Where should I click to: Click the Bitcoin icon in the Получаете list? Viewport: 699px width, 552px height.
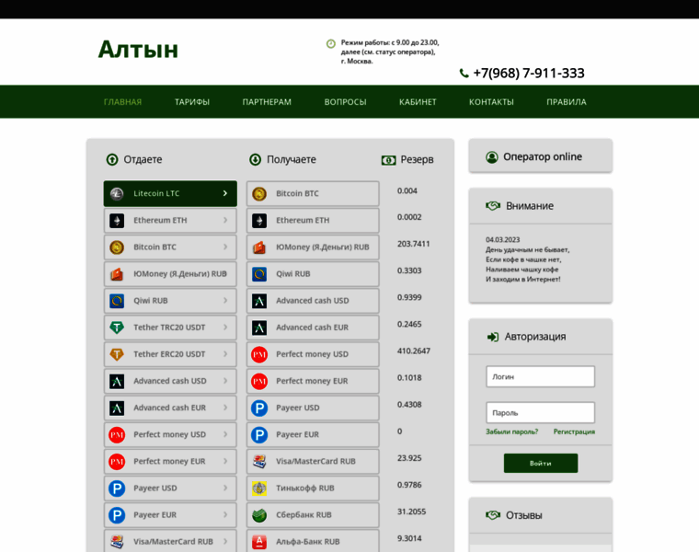point(259,193)
